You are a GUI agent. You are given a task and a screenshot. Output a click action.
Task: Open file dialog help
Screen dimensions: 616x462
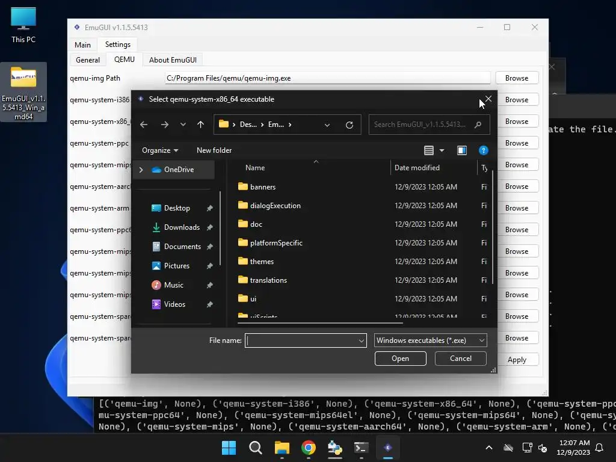click(x=484, y=150)
